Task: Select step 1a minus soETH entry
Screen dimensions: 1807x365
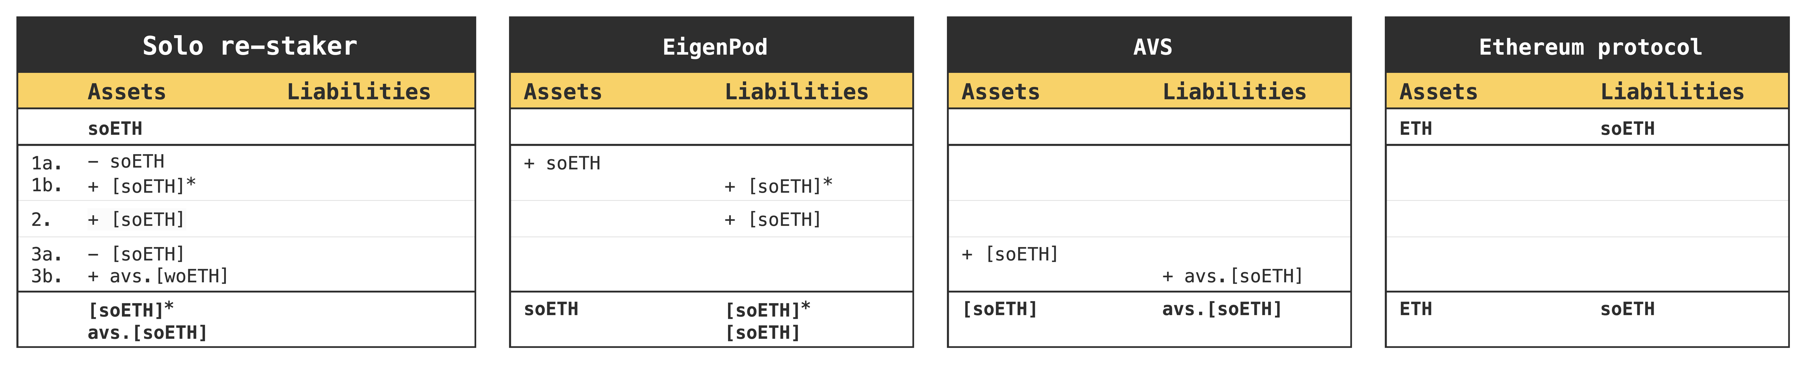Action: [x=126, y=162]
